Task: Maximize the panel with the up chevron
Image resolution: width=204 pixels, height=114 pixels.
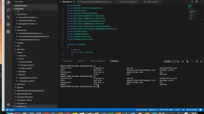Action: (x=192, y=61)
